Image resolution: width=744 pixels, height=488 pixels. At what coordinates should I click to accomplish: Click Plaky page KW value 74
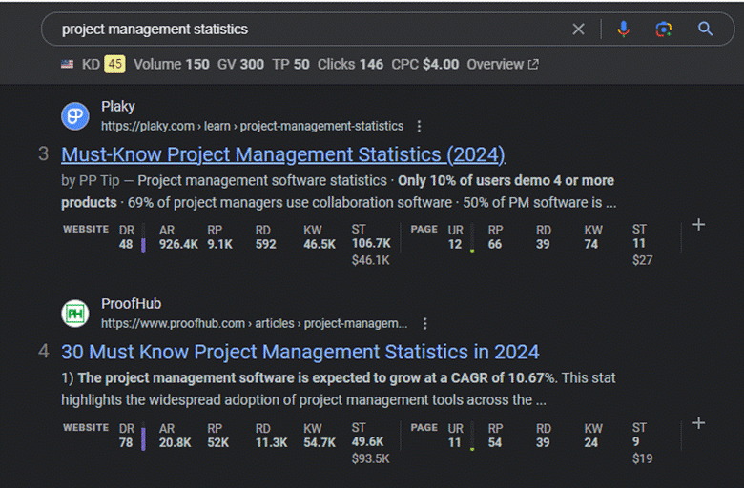(590, 244)
